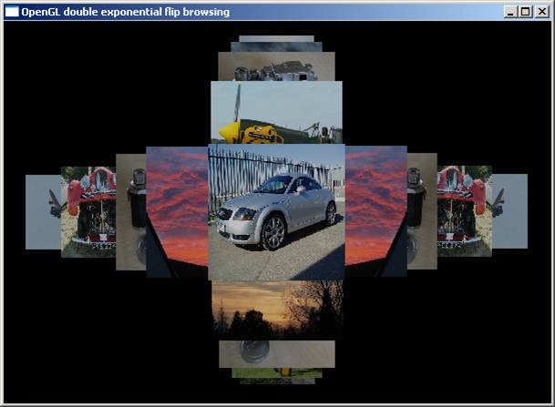Image resolution: width=555 pixels, height=407 pixels.
Task: Select the topmost small sliver thumbnail
Action: [276, 39]
